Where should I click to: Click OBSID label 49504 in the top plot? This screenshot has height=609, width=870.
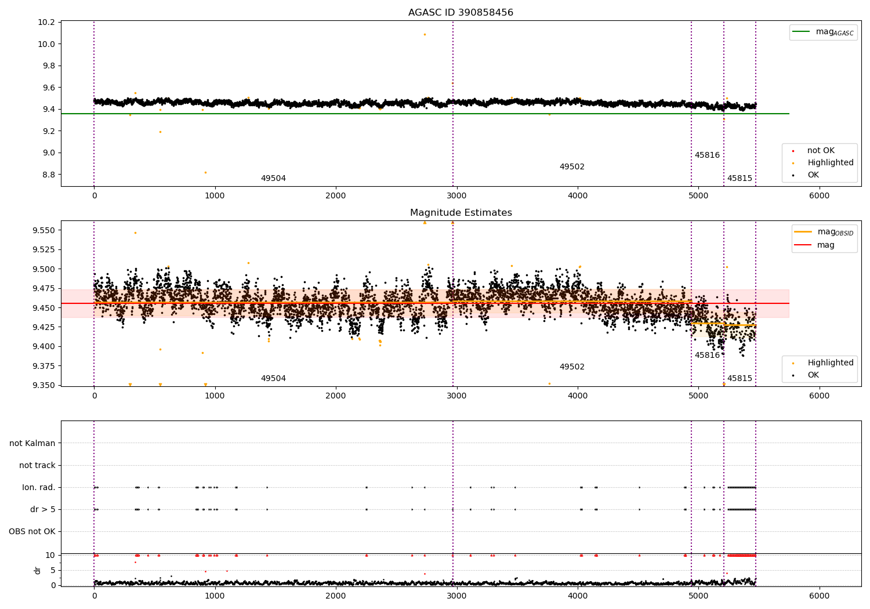point(273,179)
